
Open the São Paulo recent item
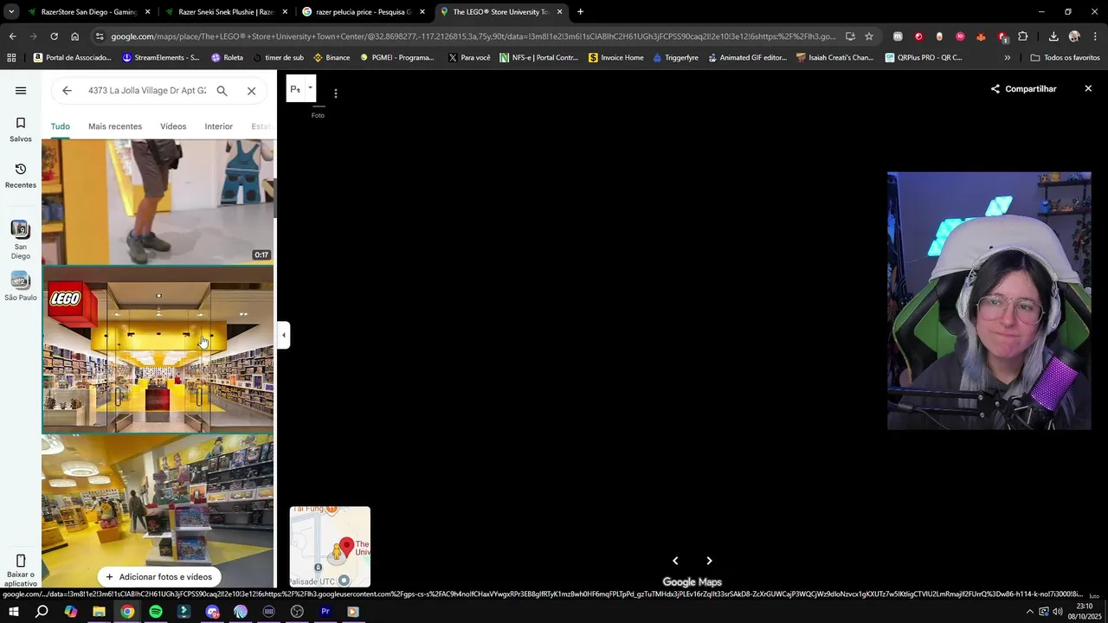point(21,286)
